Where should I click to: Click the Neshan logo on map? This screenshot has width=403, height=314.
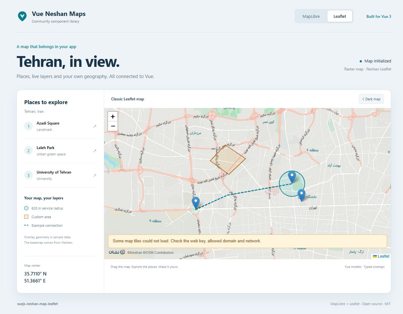pos(117,252)
